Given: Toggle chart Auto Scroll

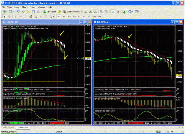Looking at the screenshot, I should point(113,12).
